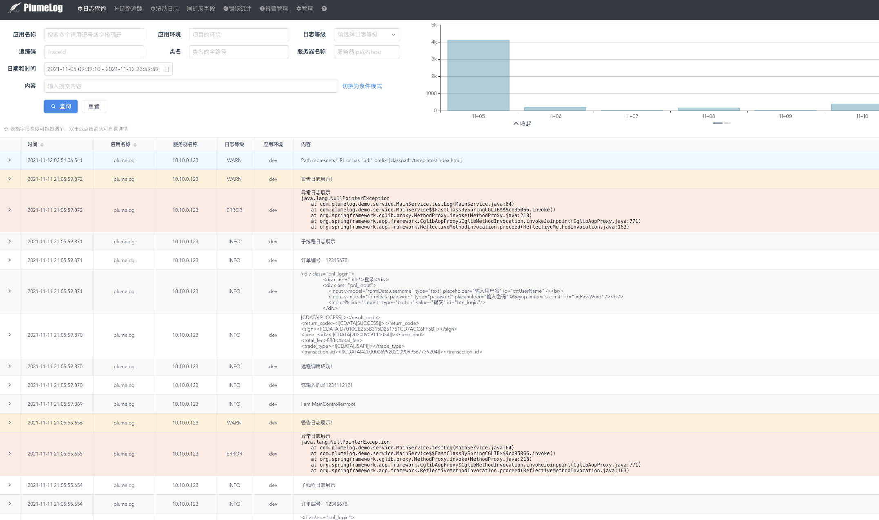Image resolution: width=879 pixels, height=520 pixels.
Task: Click the Path represents URL message text
Action: [381, 160]
